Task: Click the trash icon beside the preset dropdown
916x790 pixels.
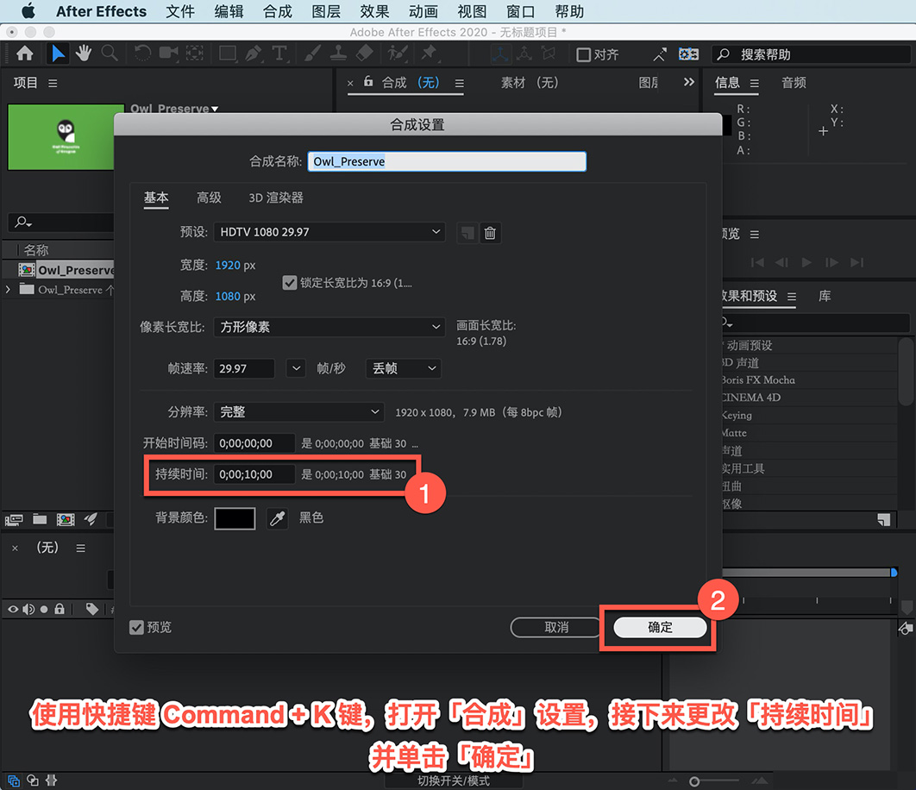Action: (x=490, y=233)
